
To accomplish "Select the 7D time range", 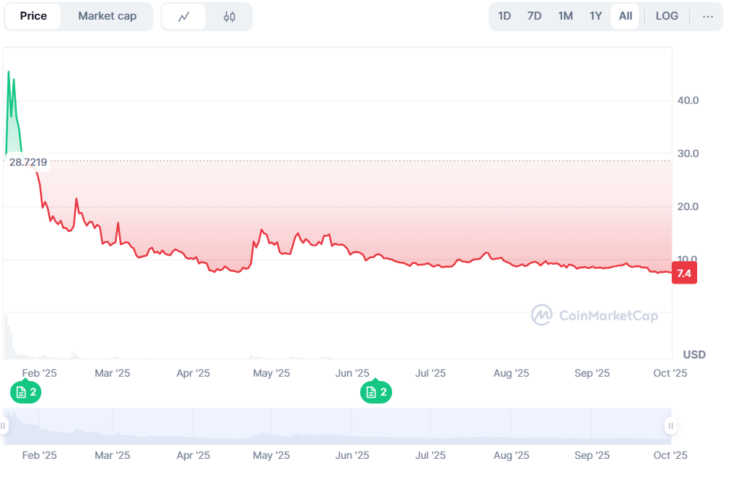I will [534, 16].
